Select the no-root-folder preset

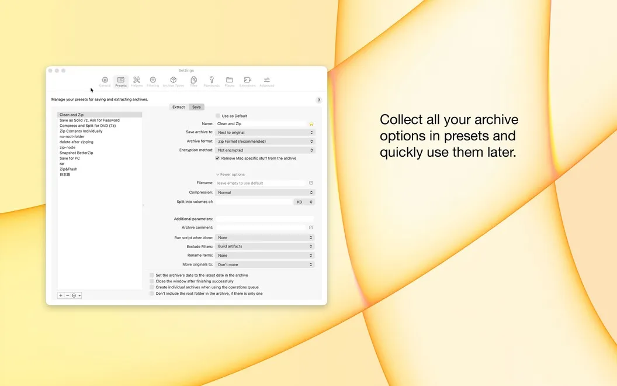pyautogui.click(x=99, y=137)
